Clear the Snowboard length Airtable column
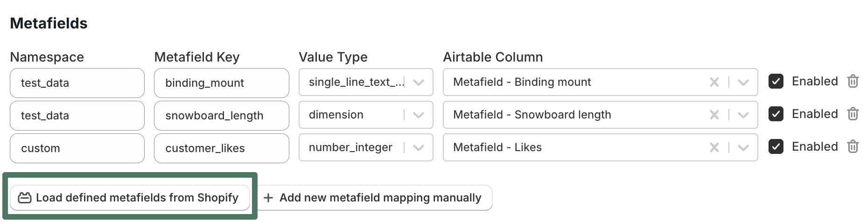867x222 pixels. (x=714, y=115)
